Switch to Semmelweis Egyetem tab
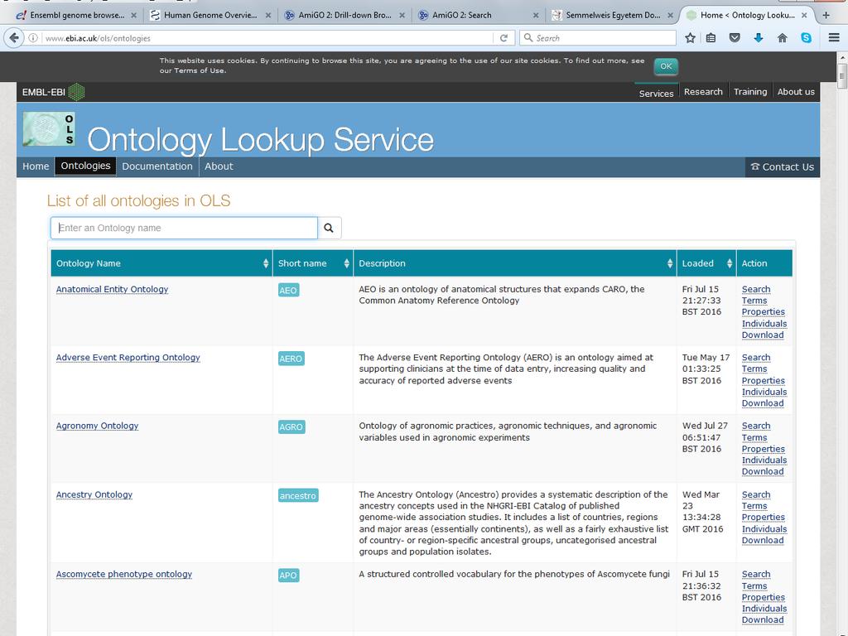The width and height of the screenshot is (848, 636). [612, 15]
